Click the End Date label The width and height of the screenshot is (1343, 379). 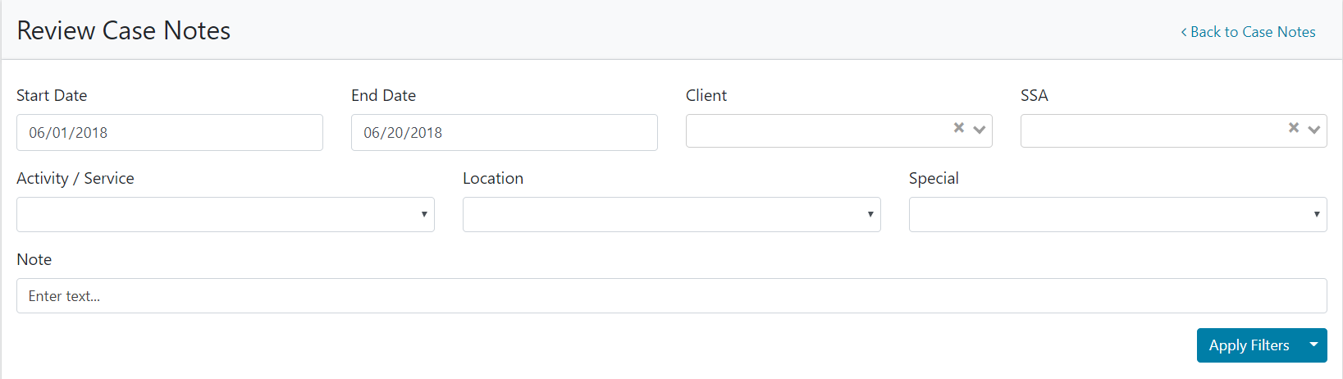pyautogui.click(x=383, y=96)
